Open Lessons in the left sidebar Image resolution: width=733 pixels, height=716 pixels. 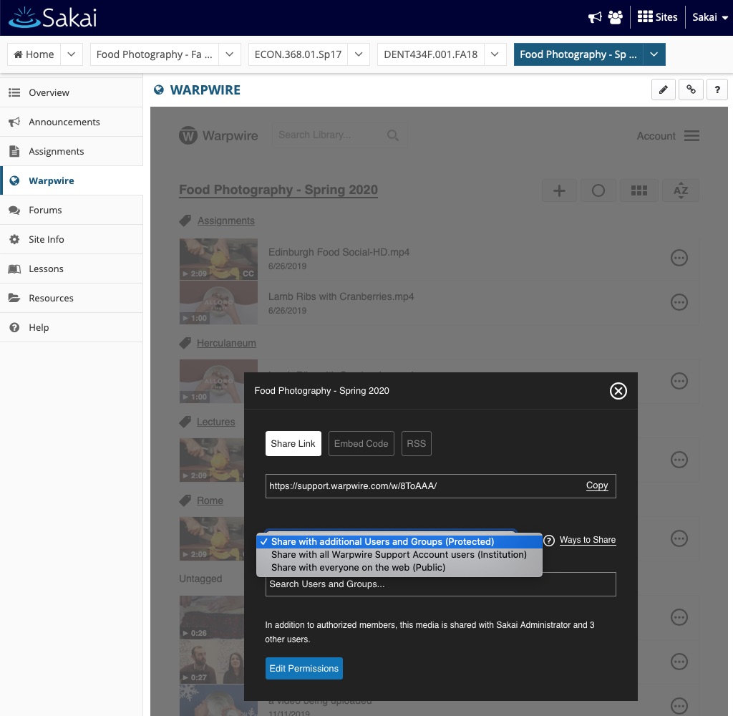(72, 269)
